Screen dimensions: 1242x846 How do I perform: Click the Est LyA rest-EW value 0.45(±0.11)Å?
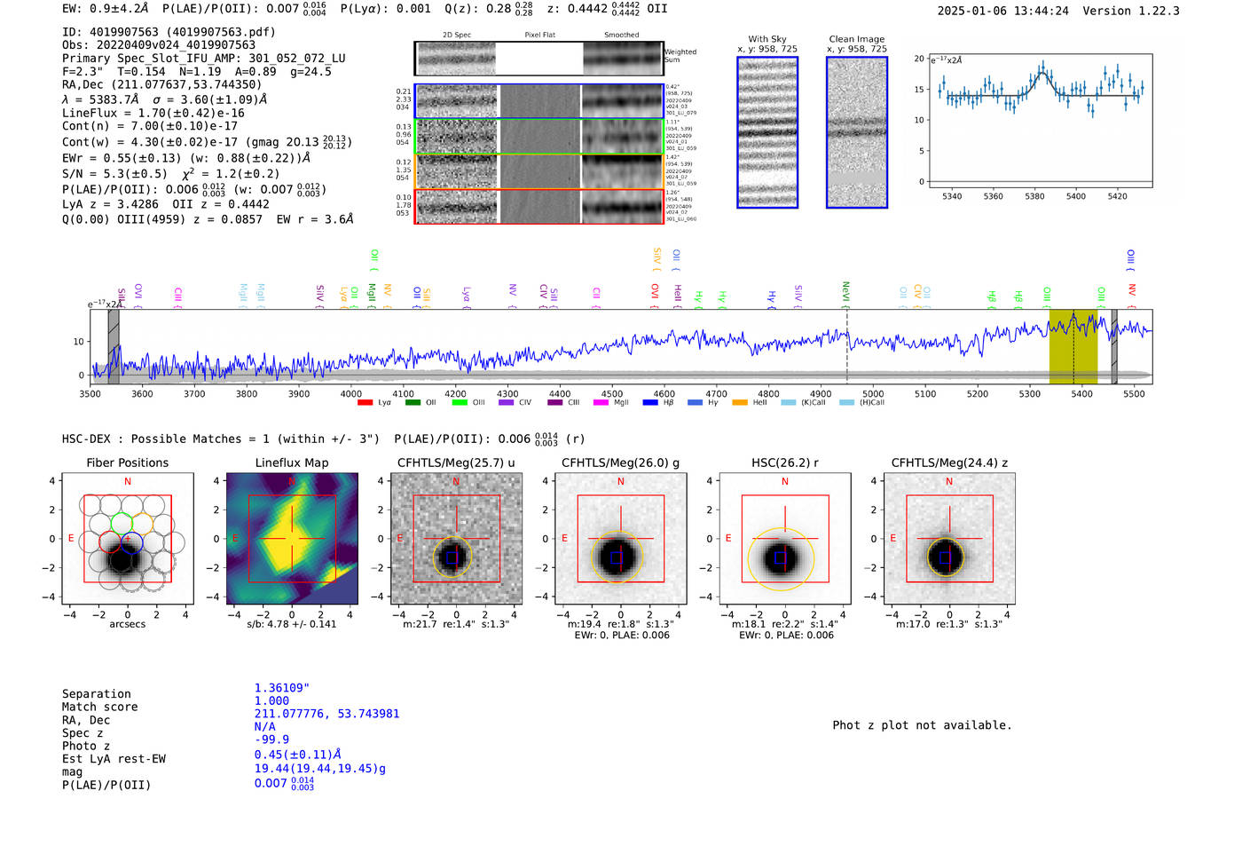pos(298,755)
